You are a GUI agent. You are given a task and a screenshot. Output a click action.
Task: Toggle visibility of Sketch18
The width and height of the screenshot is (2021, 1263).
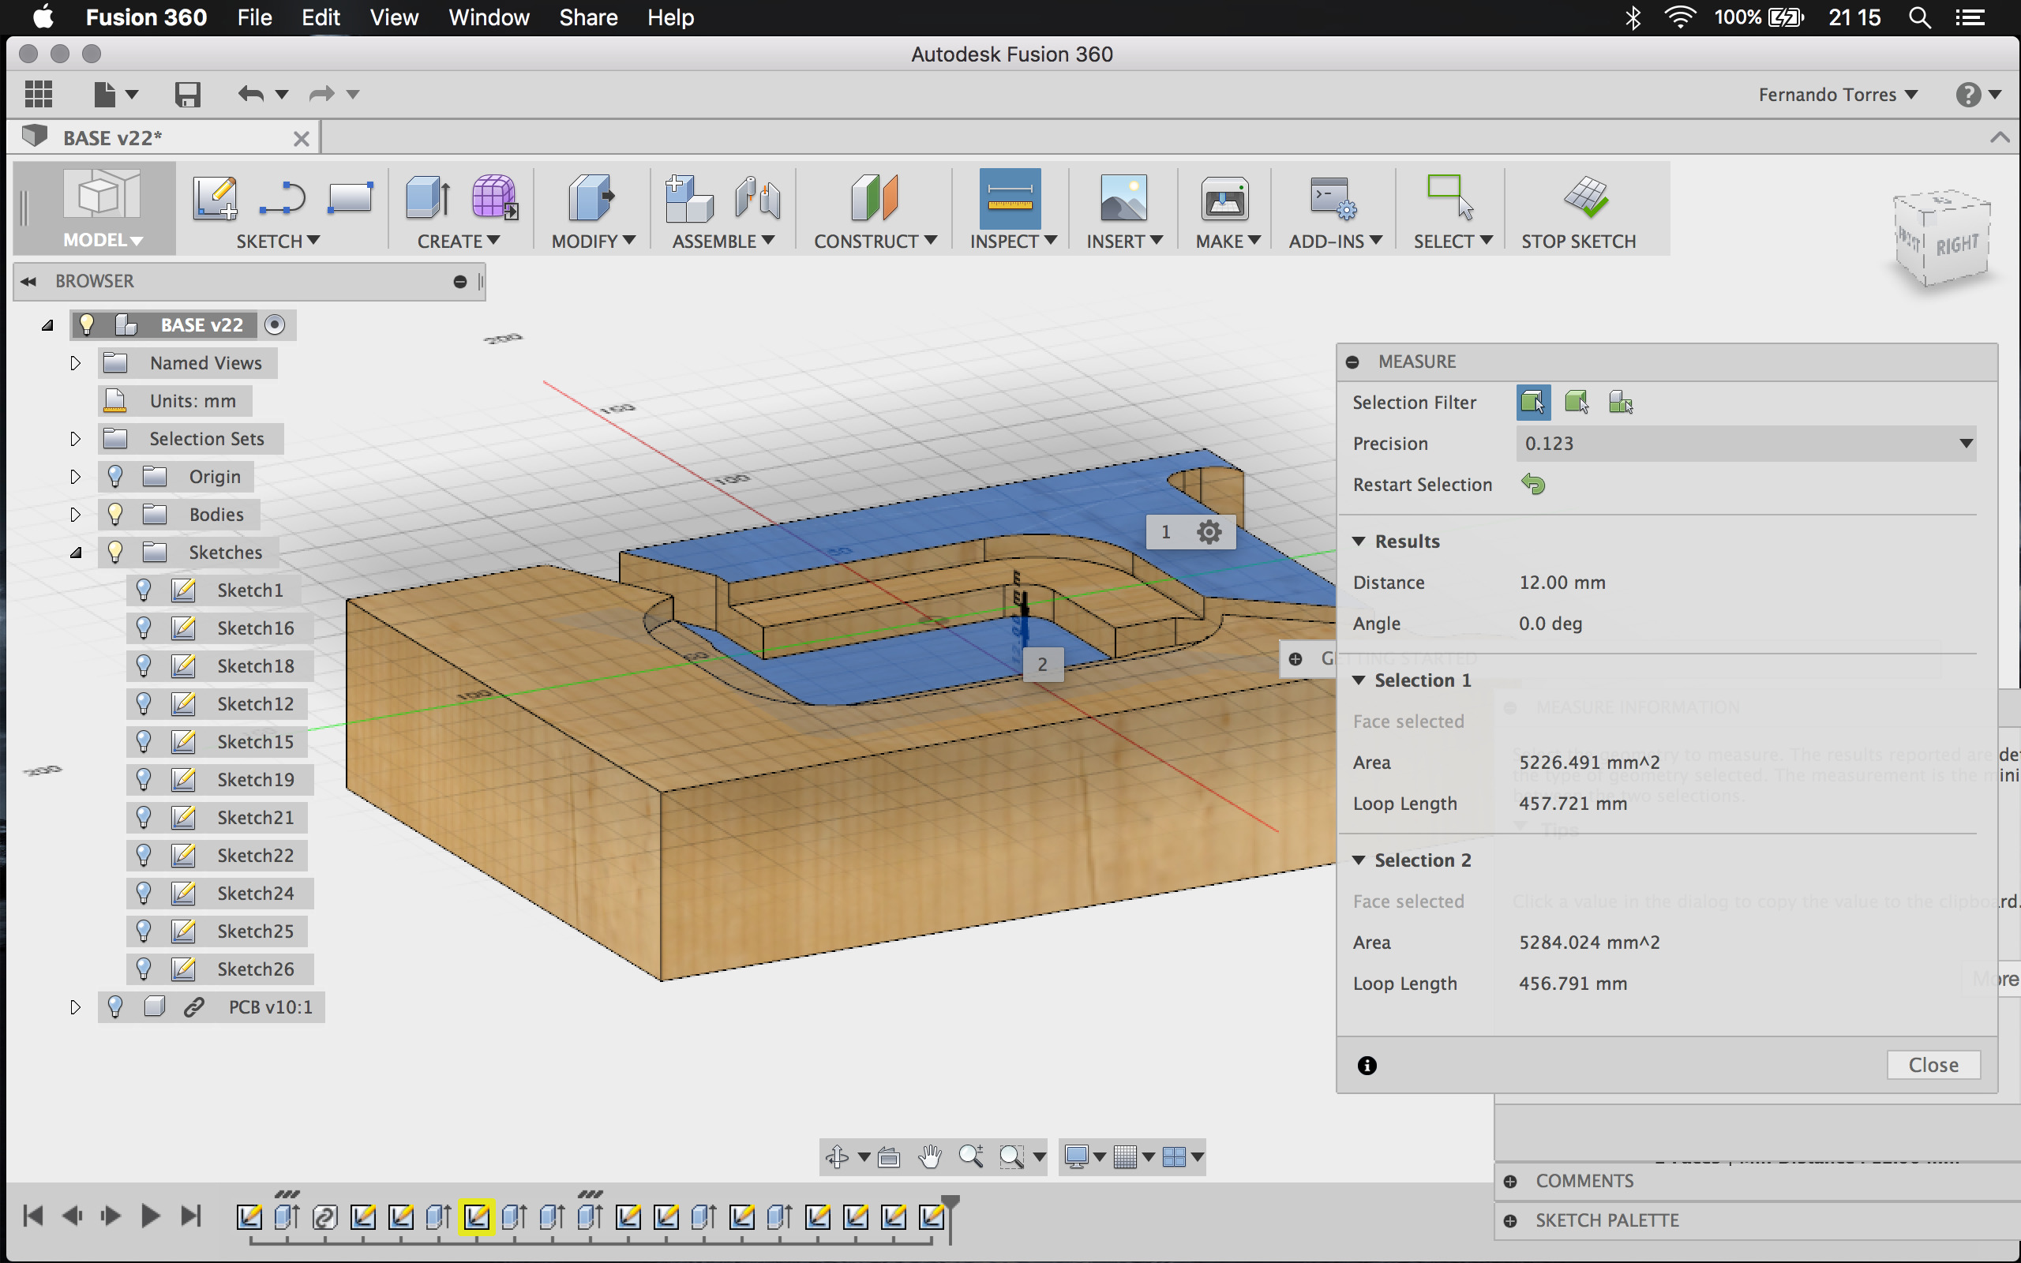point(144,665)
